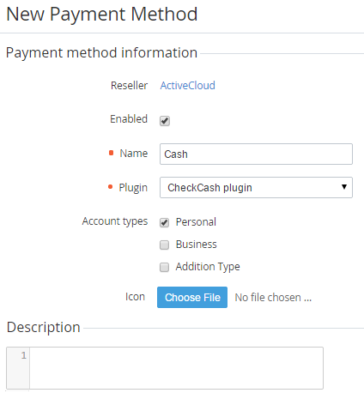Click the Plugin dropdown arrow

(x=344, y=187)
